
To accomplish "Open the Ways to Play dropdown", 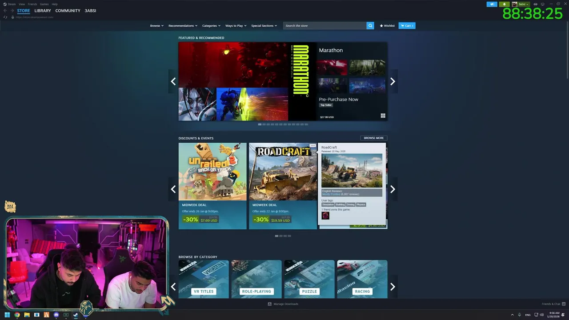I will click(236, 26).
